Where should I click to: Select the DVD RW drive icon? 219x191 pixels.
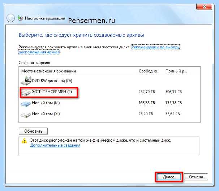pyautogui.click(x=26, y=80)
